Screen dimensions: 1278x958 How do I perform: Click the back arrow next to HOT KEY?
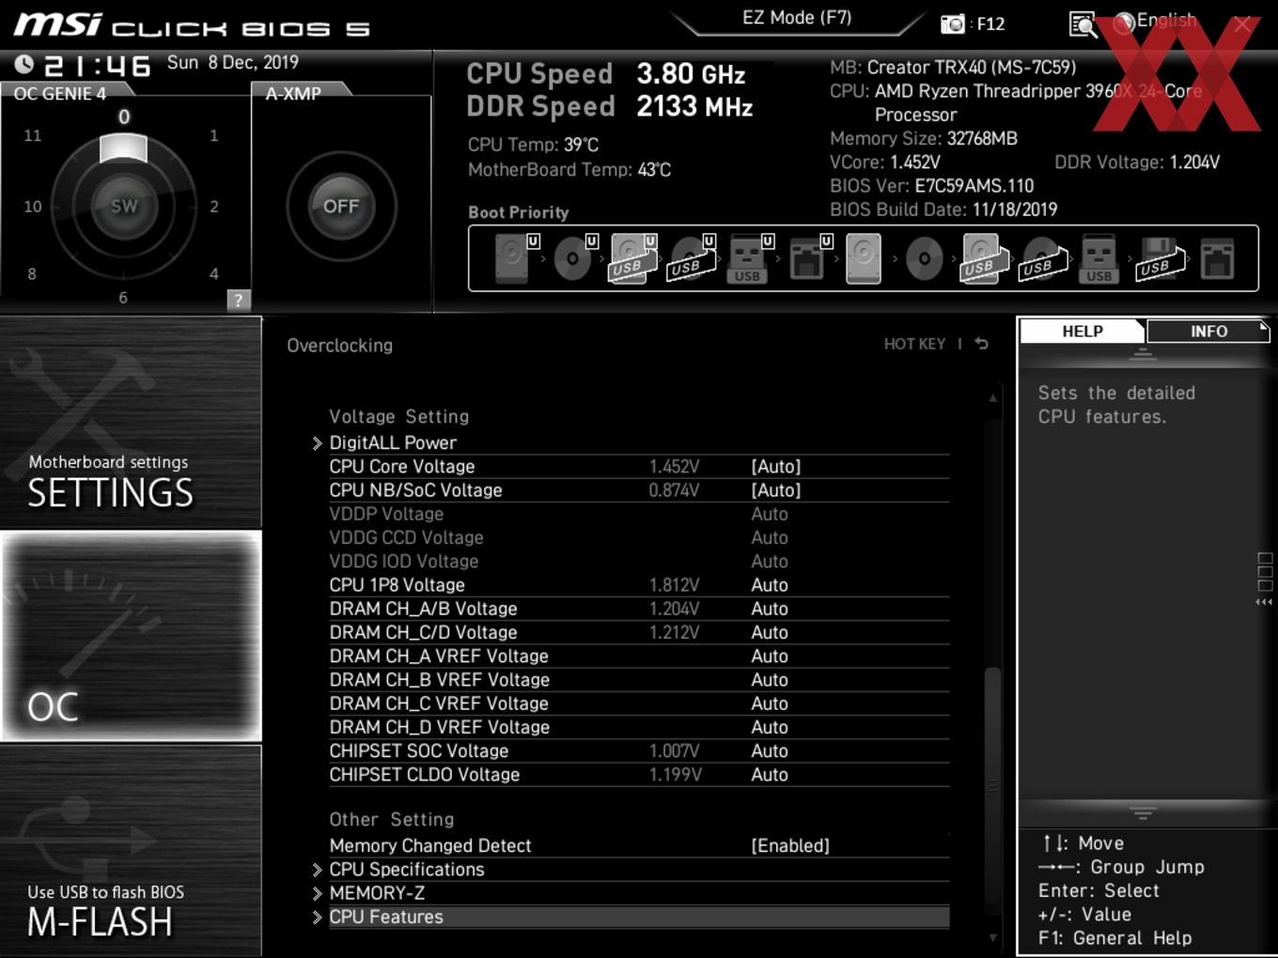click(x=982, y=344)
